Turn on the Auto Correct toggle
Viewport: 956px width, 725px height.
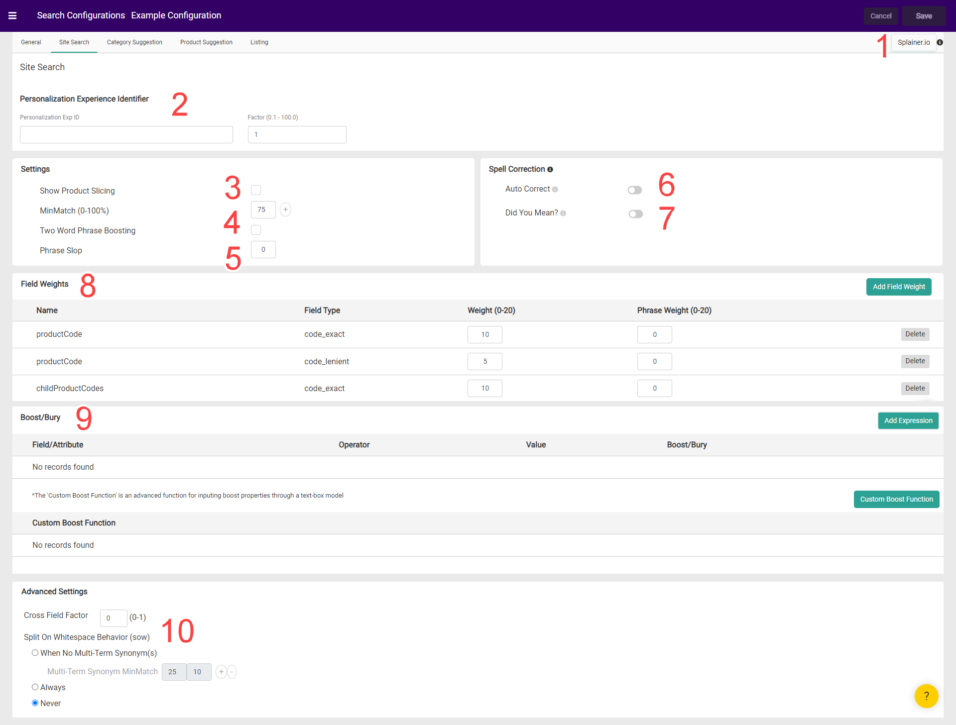click(635, 190)
